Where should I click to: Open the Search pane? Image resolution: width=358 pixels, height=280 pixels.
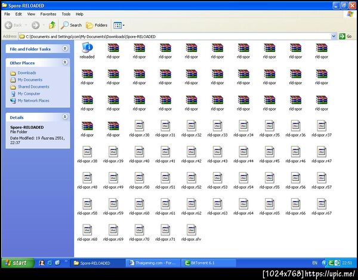tap(71, 25)
